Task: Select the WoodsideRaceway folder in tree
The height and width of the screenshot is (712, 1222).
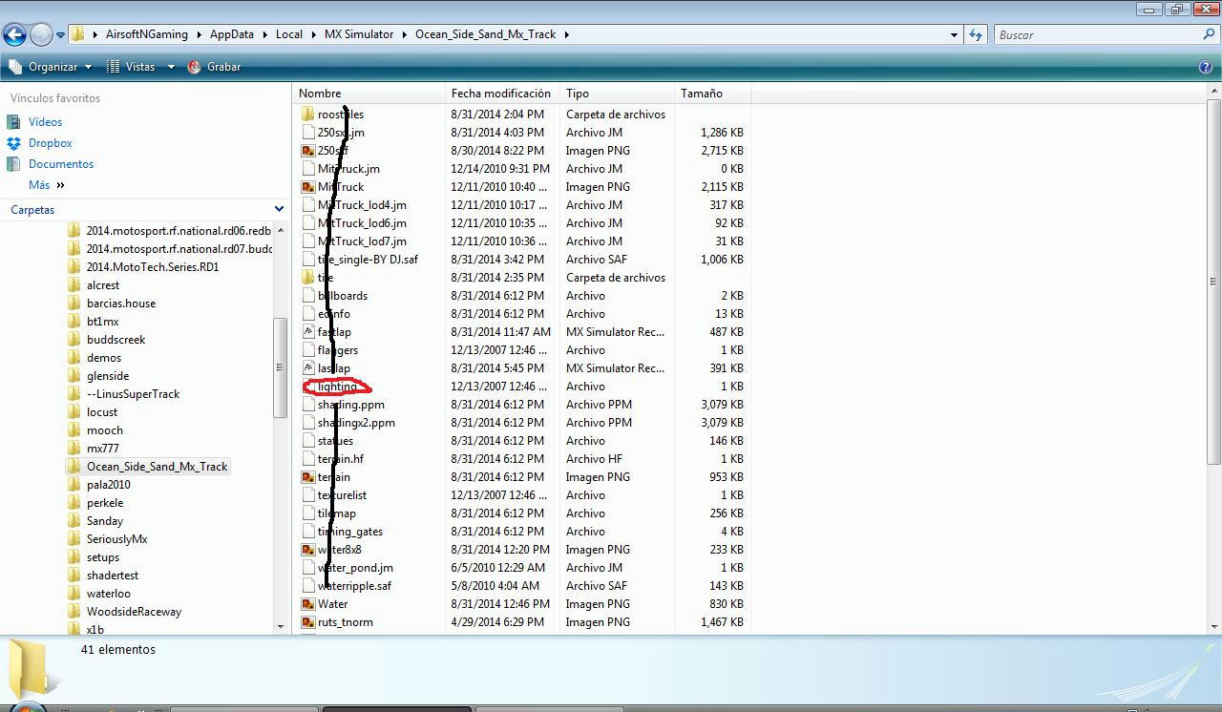Action: point(134,612)
